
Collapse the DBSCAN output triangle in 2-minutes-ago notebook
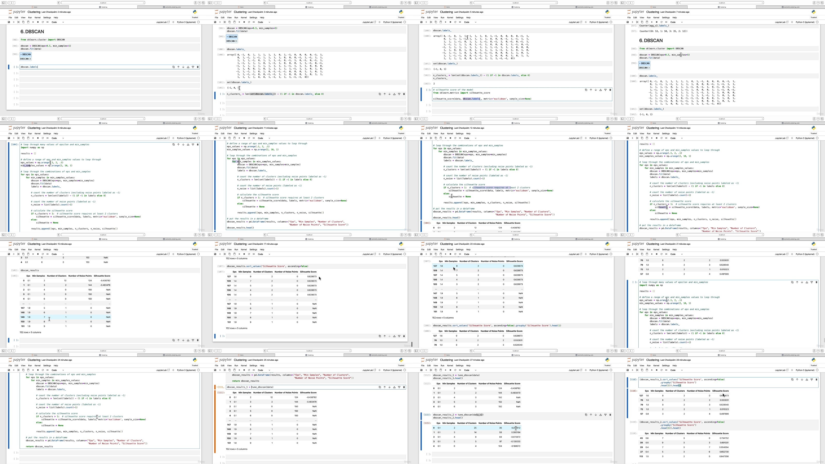[21, 54]
